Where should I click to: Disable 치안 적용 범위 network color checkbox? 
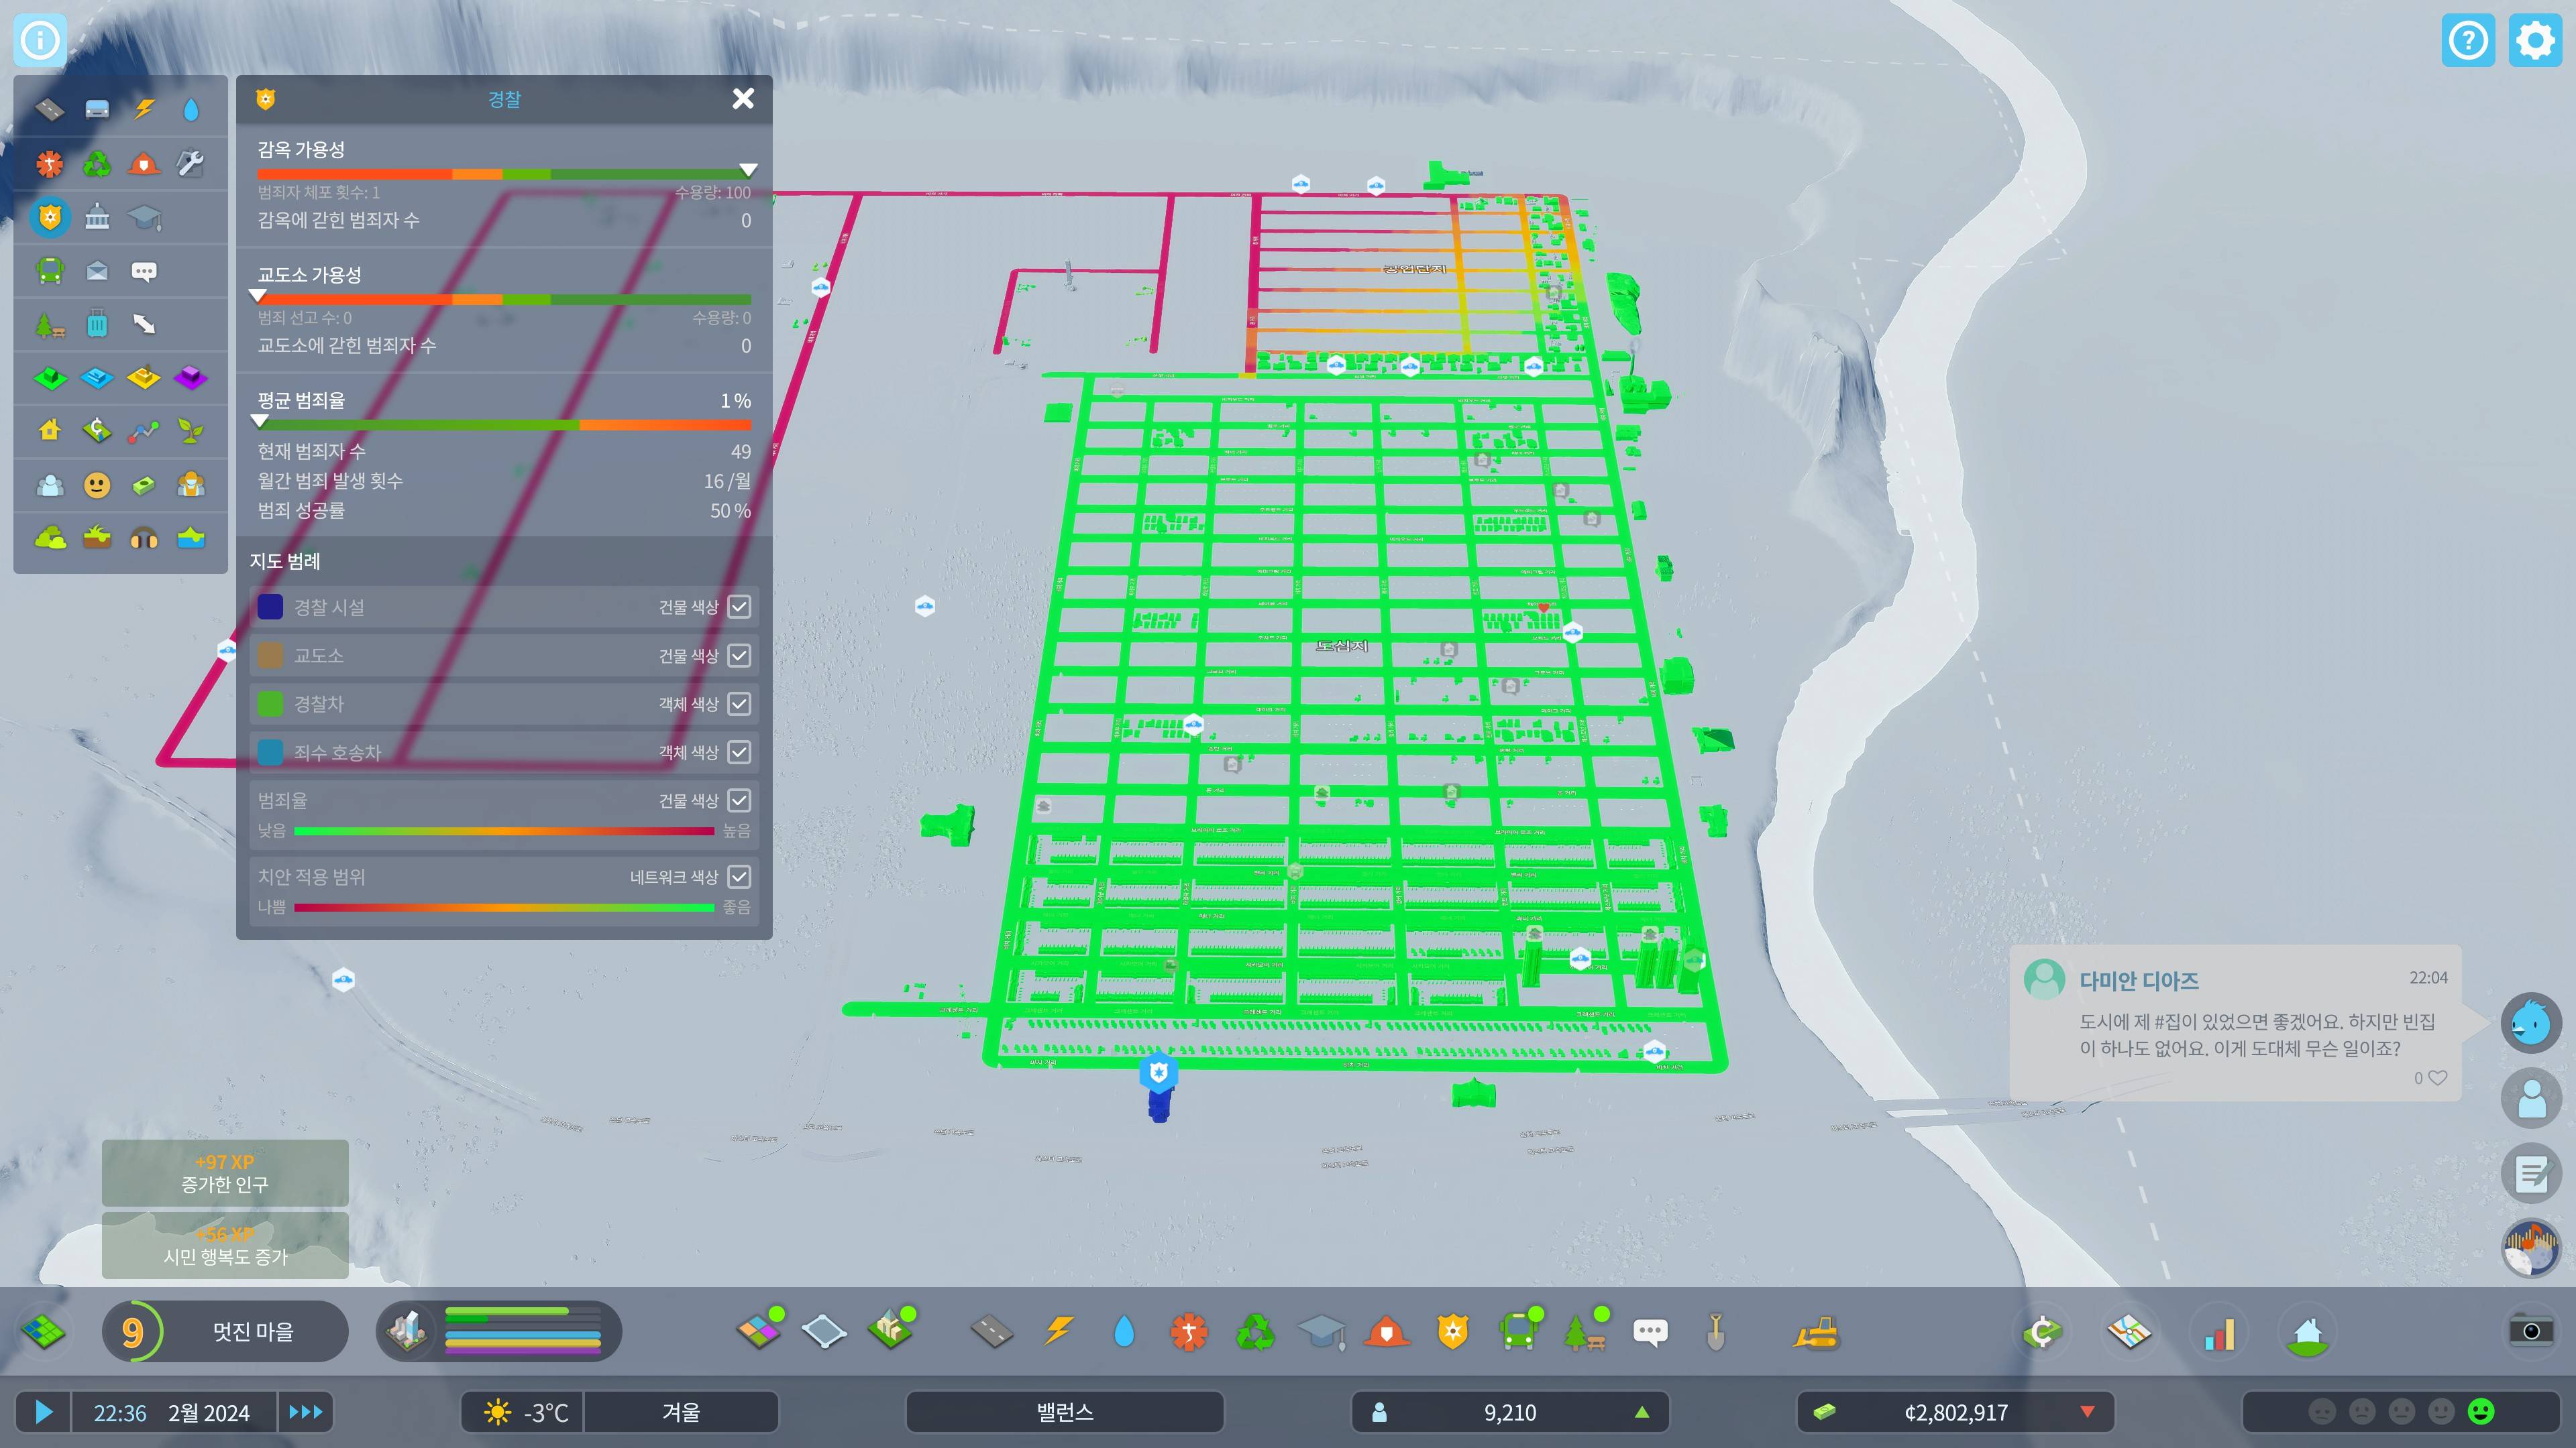click(739, 876)
